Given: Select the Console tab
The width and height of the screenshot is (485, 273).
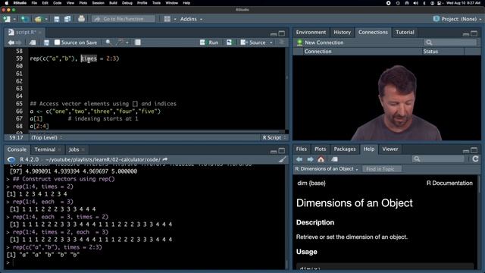Looking at the screenshot, I should [17, 149].
